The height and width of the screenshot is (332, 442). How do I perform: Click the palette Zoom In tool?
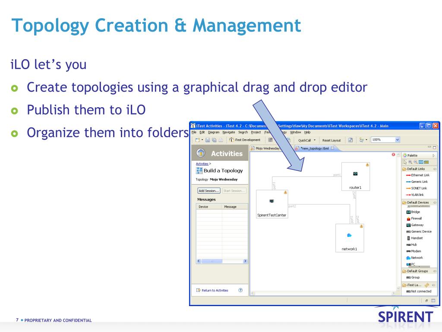[410, 162]
